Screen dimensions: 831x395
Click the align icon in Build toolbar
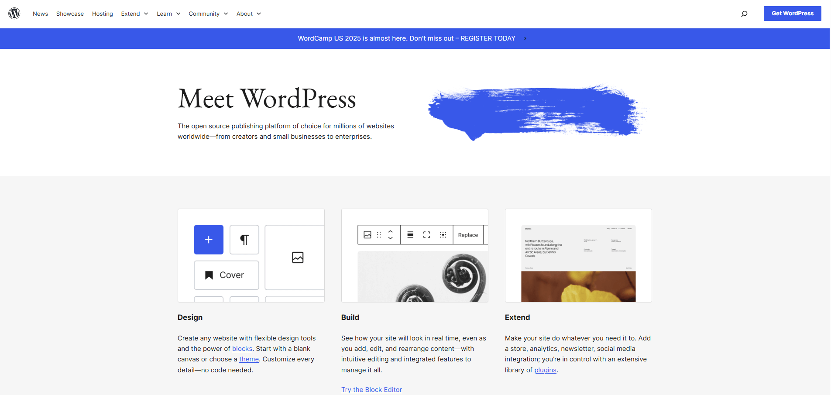tap(410, 235)
